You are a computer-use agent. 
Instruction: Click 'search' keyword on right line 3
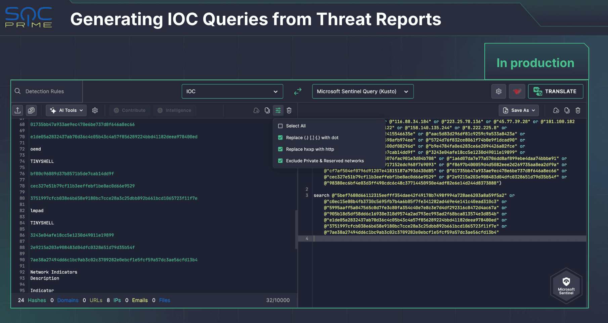[x=321, y=195]
